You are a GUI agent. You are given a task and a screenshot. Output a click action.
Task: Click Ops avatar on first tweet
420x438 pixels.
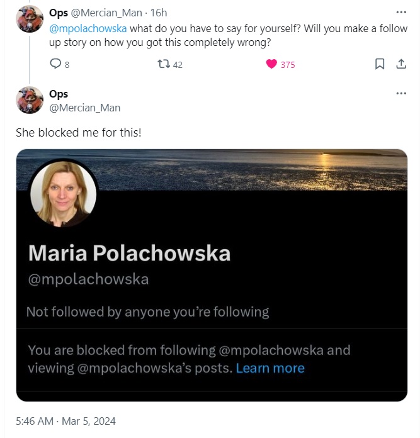click(x=30, y=19)
